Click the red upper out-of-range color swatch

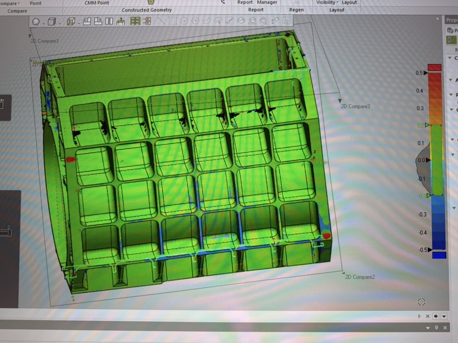point(434,67)
